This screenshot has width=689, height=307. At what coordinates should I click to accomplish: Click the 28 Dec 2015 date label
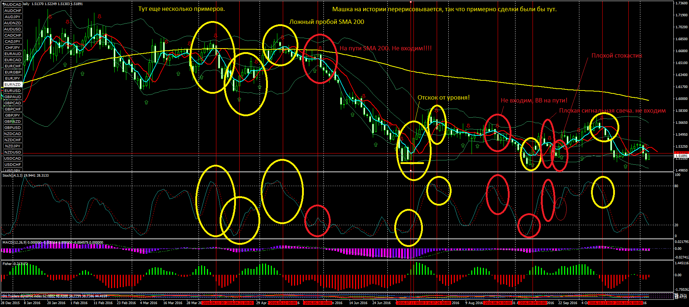[x=10, y=303]
